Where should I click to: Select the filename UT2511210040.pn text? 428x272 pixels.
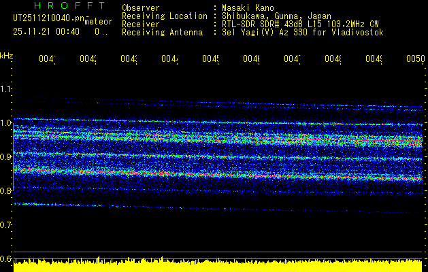(x=48, y=18)
